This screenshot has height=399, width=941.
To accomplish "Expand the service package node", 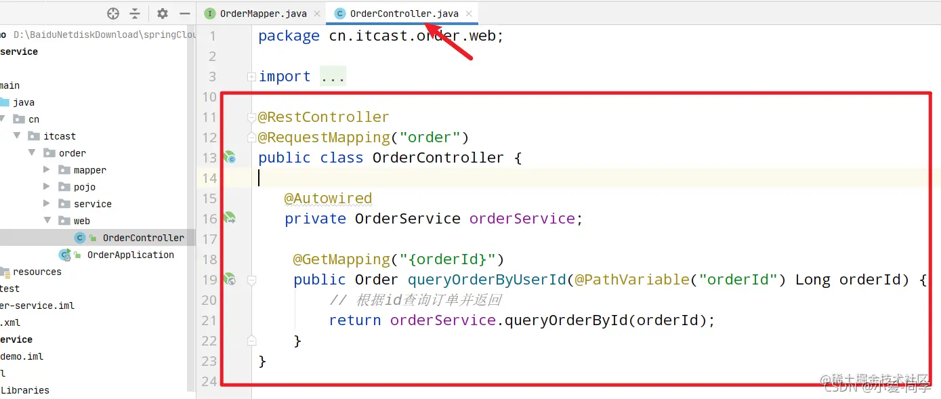I will tap(47, 204).
